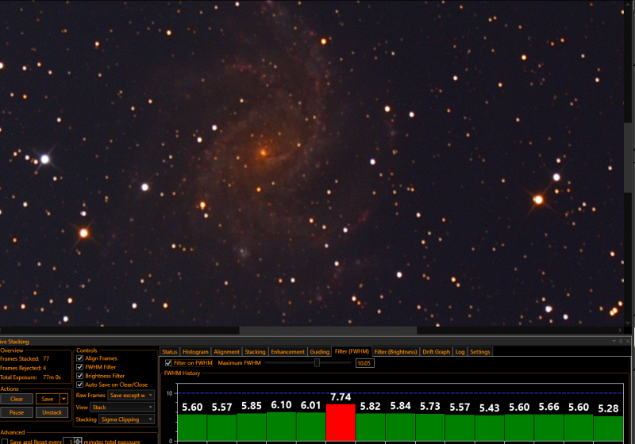Image resolution: width=635 pixels, height=444 pixels.
Task: Uncheck Filter on FWHM
Action: (168, 363)
